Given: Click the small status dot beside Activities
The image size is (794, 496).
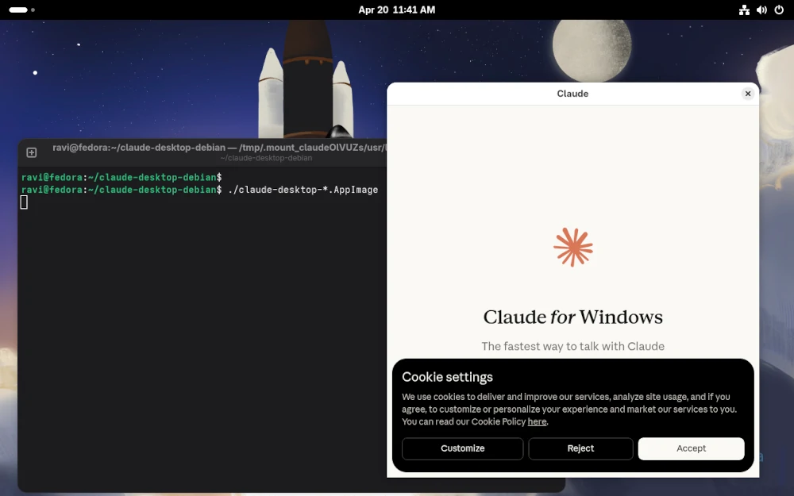Looking at the screenshot, I should point(33,10).
